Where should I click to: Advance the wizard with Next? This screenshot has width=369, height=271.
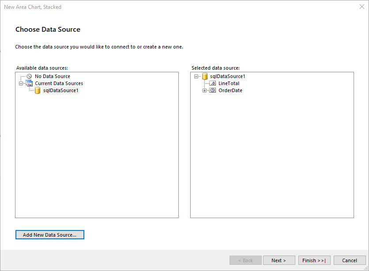click(279, 260)
